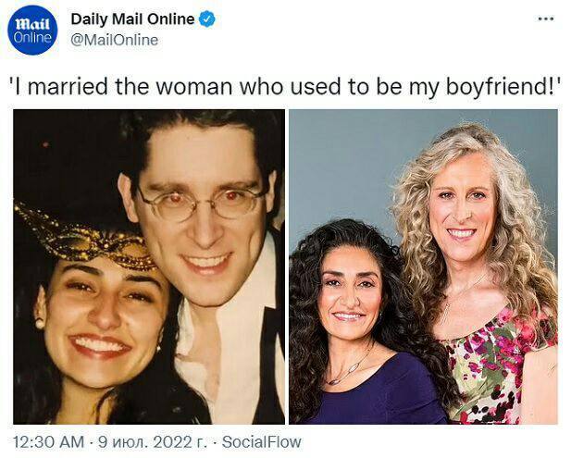This screenshot has width=571, height=458.
Task: Open the 12:30 AM timestamp link
Action: coord(48,442)
